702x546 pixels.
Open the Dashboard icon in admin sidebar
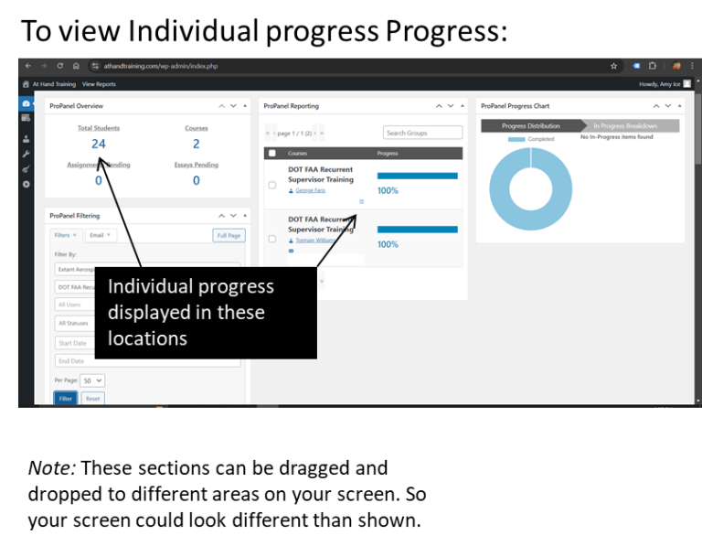[26, 103]
